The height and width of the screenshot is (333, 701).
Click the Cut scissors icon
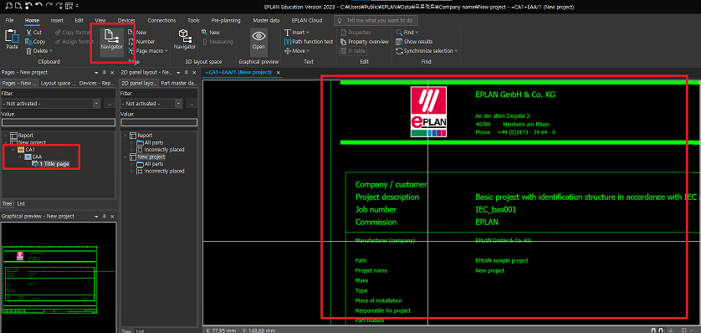pos(28,32)
